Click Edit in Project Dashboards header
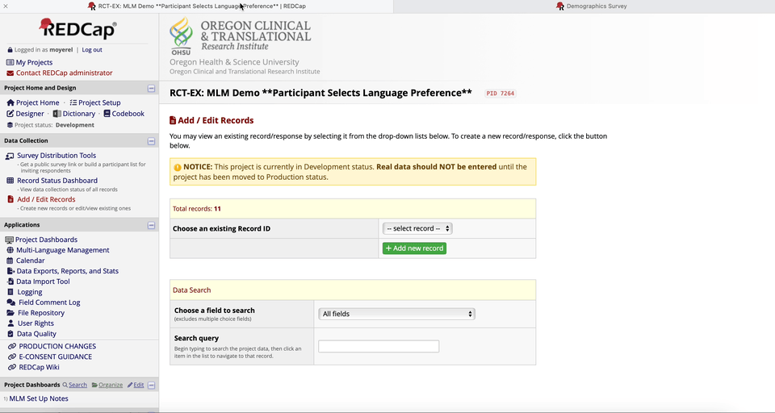This screenshot has height=413, width=775. [x=138, y=386]
